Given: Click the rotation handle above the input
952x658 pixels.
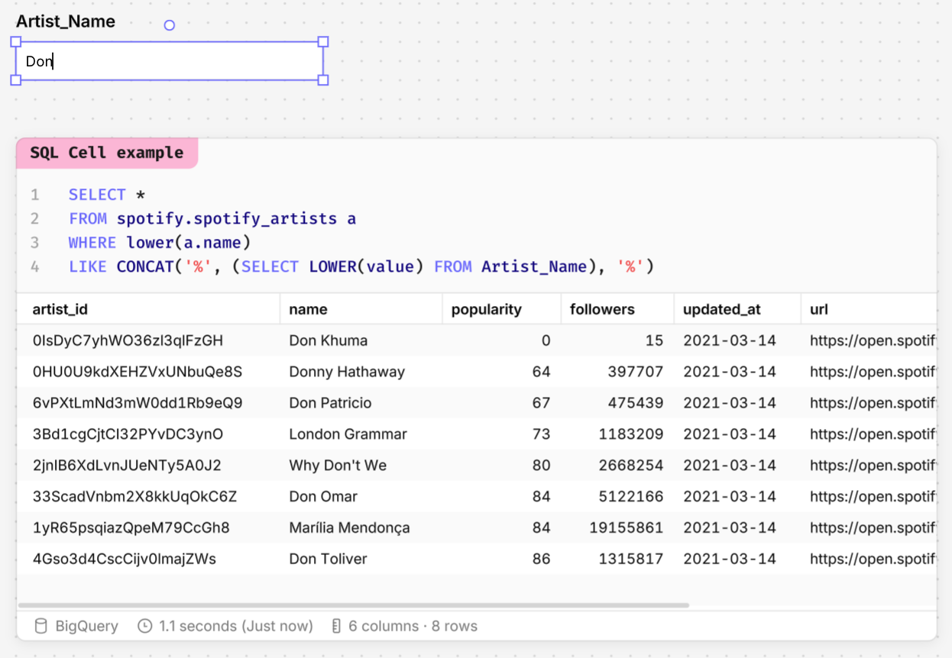Looking at the screenshot, I should tap(170, 25).
